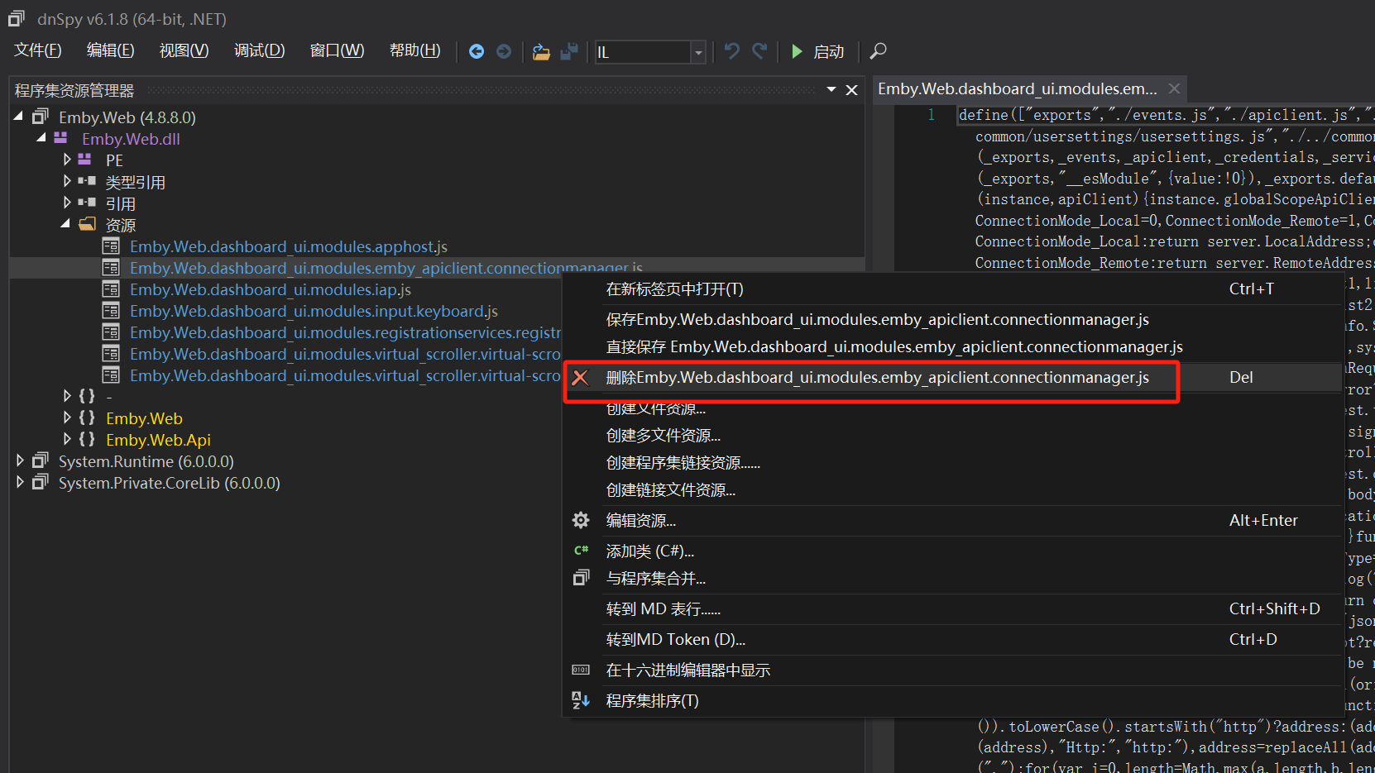Click the hex editor icon beside 在十六进制编辑器中显示

coord(581,670)
